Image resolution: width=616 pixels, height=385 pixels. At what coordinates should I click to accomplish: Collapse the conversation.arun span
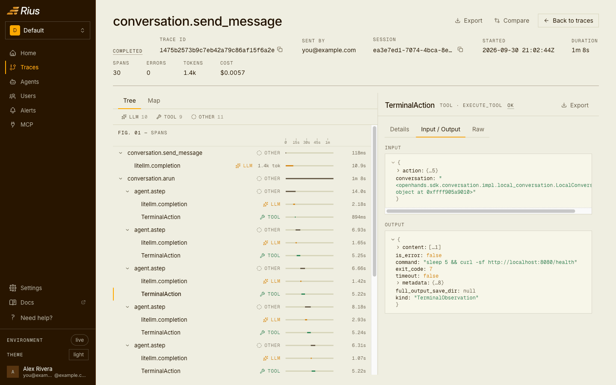121,178
